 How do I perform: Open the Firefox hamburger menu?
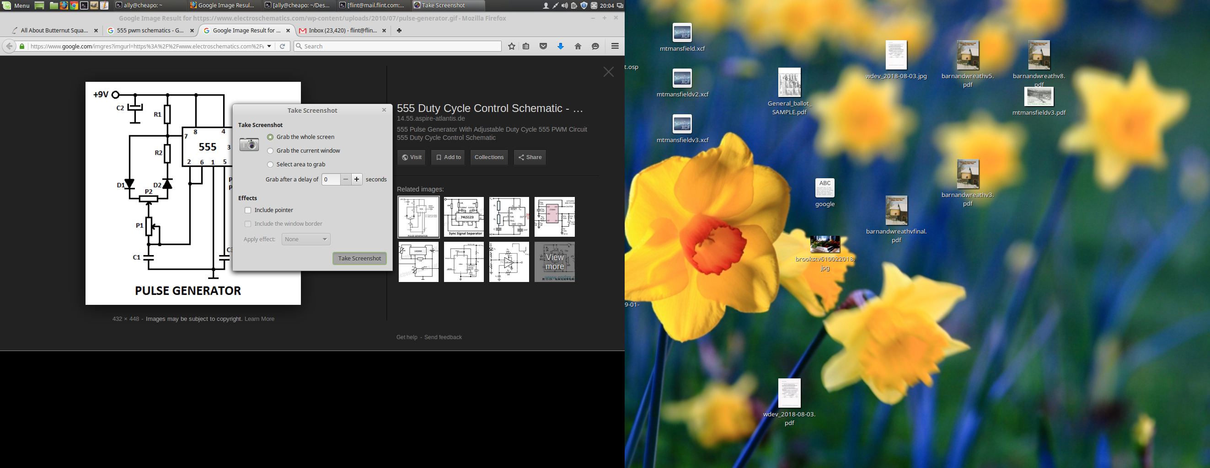coord(615,46)
